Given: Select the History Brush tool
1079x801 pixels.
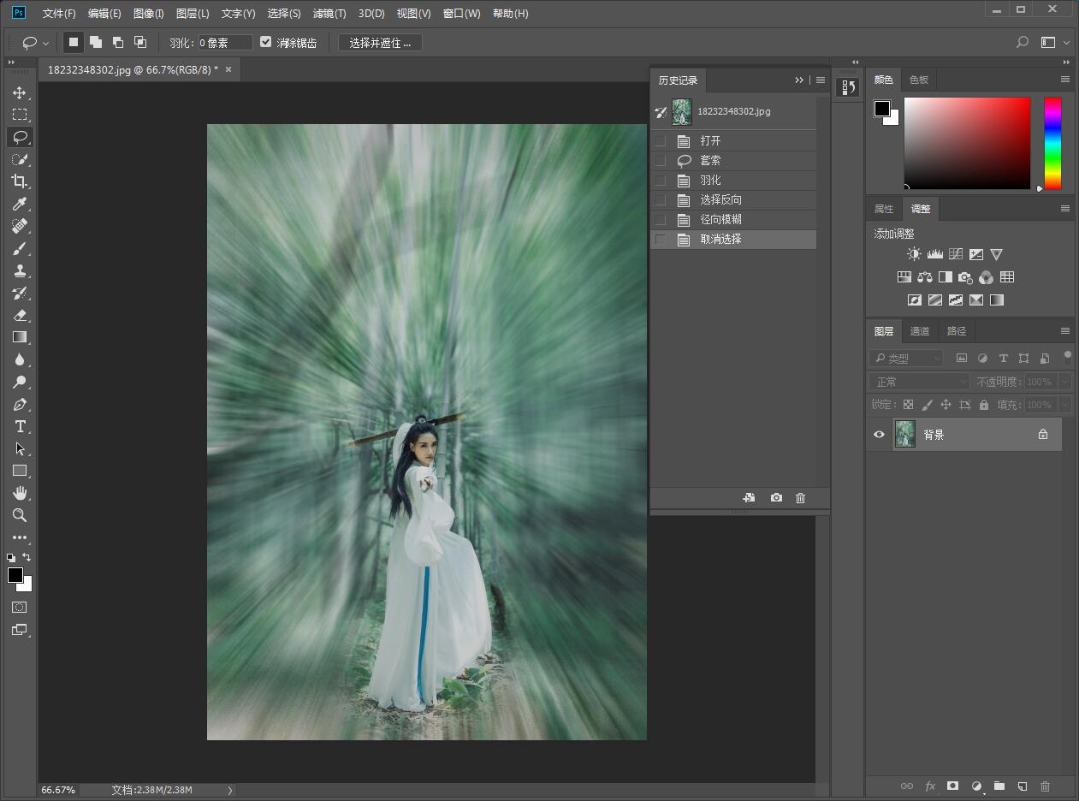Looking at the screenshot, I should pos(20,293).
